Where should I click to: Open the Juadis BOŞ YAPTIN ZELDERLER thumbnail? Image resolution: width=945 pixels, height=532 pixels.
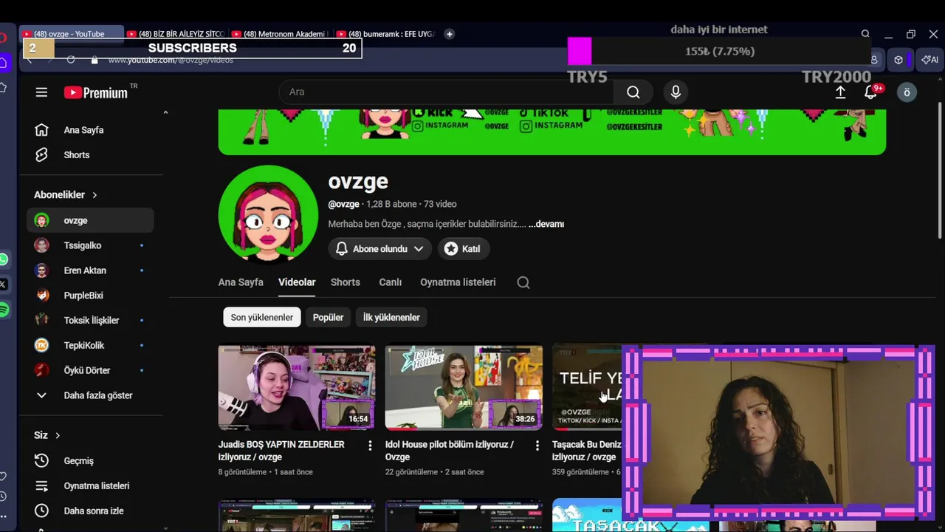(x=297, y=388)
